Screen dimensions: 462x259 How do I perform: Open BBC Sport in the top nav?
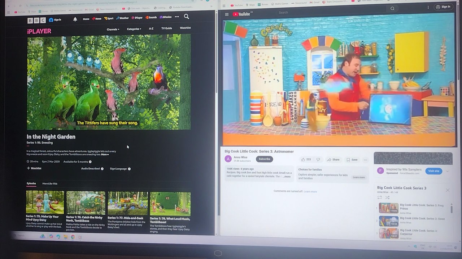point(109,18)
